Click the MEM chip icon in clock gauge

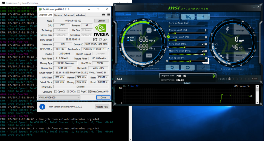coord(149,55)
